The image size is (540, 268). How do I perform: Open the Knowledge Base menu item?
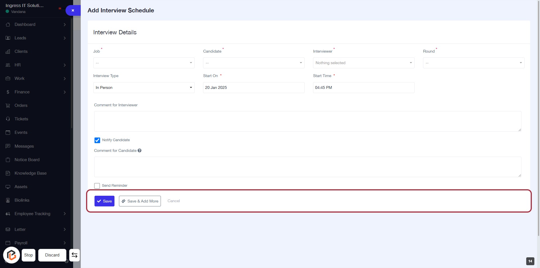(x=30, y=173)
